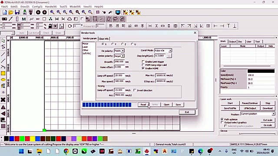Select the arrow pointer tool
The height and width of the screenshot is (156, 278).
tap(3, 41)
